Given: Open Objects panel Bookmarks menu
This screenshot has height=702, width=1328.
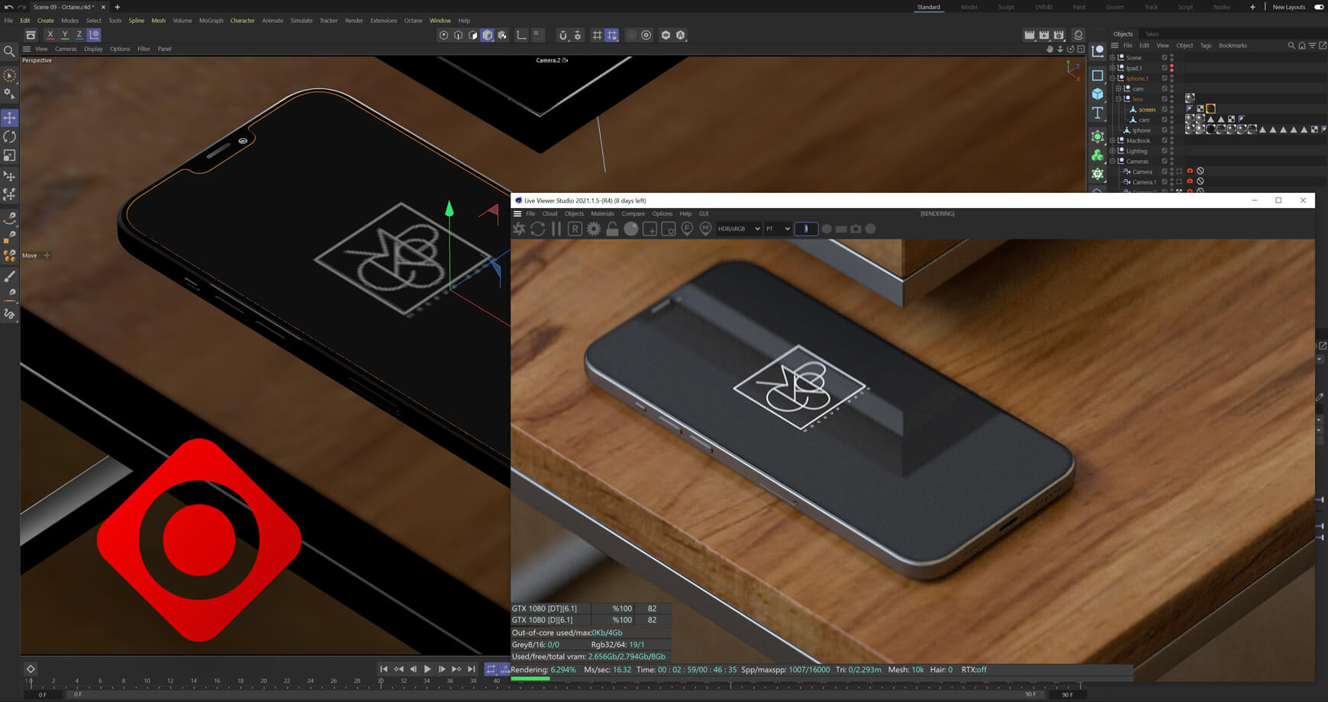Looking at the screenshot, I should pos(1233,45).
